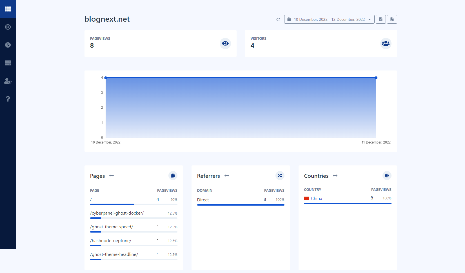This screenshot has width=465, height=273.
Task: Expand the Countries panel with arrows icon
Action: pyautogui.click(x=335, y=176)
